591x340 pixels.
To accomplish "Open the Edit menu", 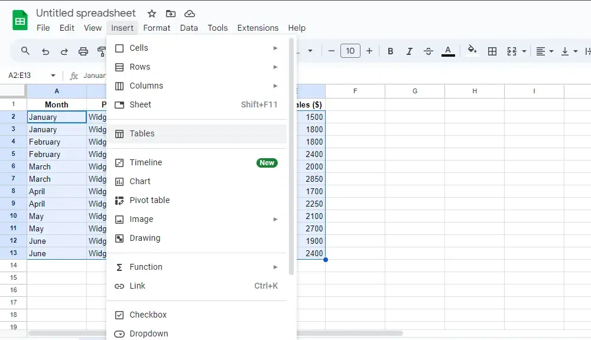I will coord(67,28).
